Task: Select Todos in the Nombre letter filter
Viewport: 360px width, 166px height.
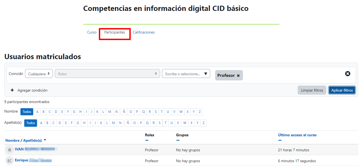Action: (x=27, y=112)
